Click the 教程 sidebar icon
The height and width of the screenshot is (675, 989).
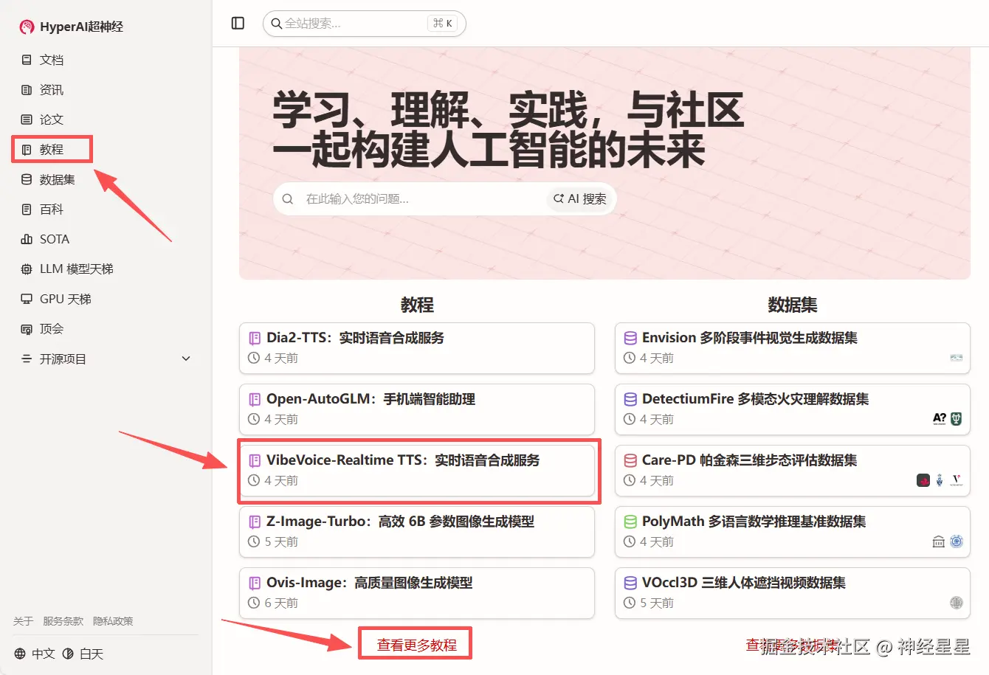27,150
